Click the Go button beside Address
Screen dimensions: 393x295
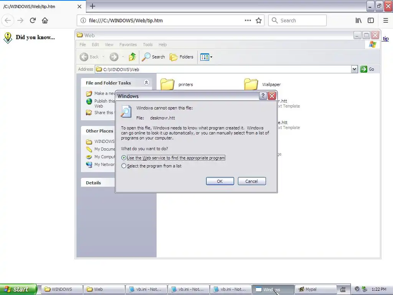pos(367,69)
